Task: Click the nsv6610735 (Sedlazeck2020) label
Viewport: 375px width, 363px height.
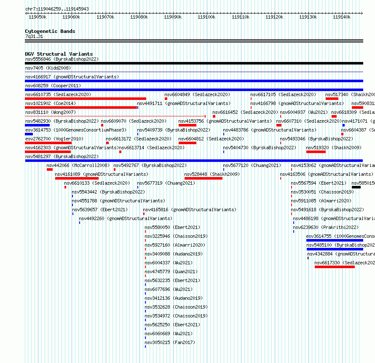Action: coord(58,94)
